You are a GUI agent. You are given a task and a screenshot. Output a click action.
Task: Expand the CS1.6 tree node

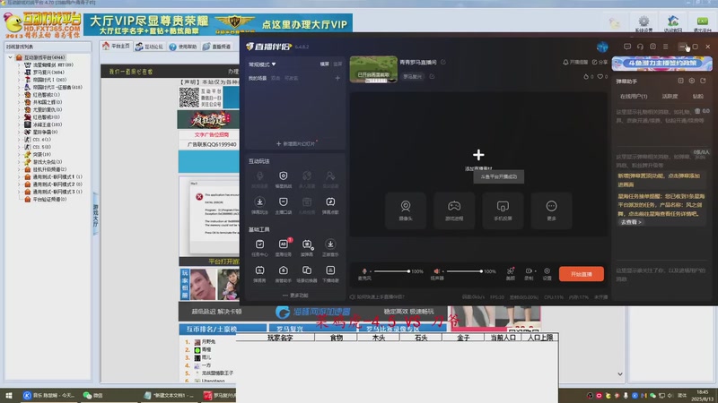click(19, 140)
